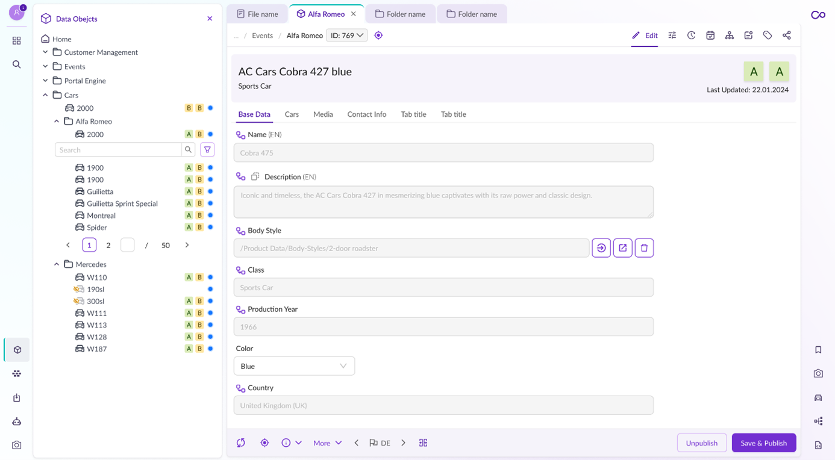Open the search icon in left sidebar
Image resolution: width=835 pixels, height=460 pixels.
click(17, 64)
